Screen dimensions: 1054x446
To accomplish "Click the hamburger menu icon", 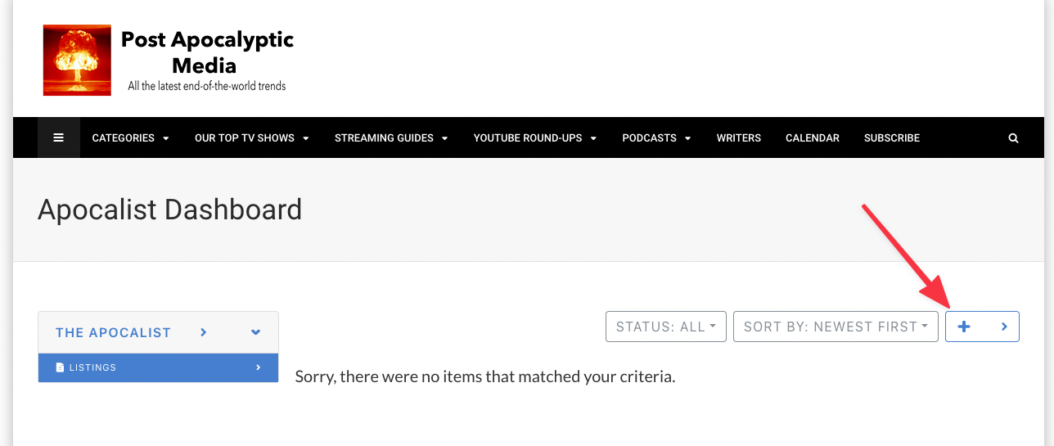I will [x=59, y=137].
